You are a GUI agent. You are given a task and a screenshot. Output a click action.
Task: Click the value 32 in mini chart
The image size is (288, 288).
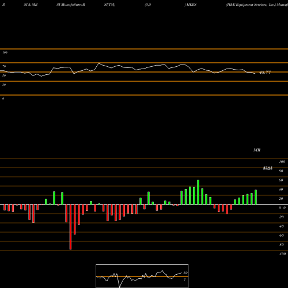pos(185,273)
